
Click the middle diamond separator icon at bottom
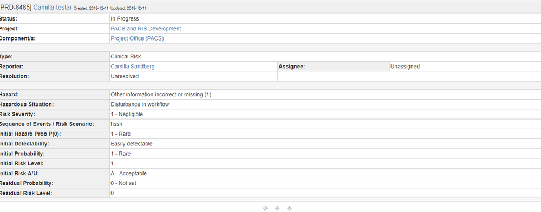(277, 208)
